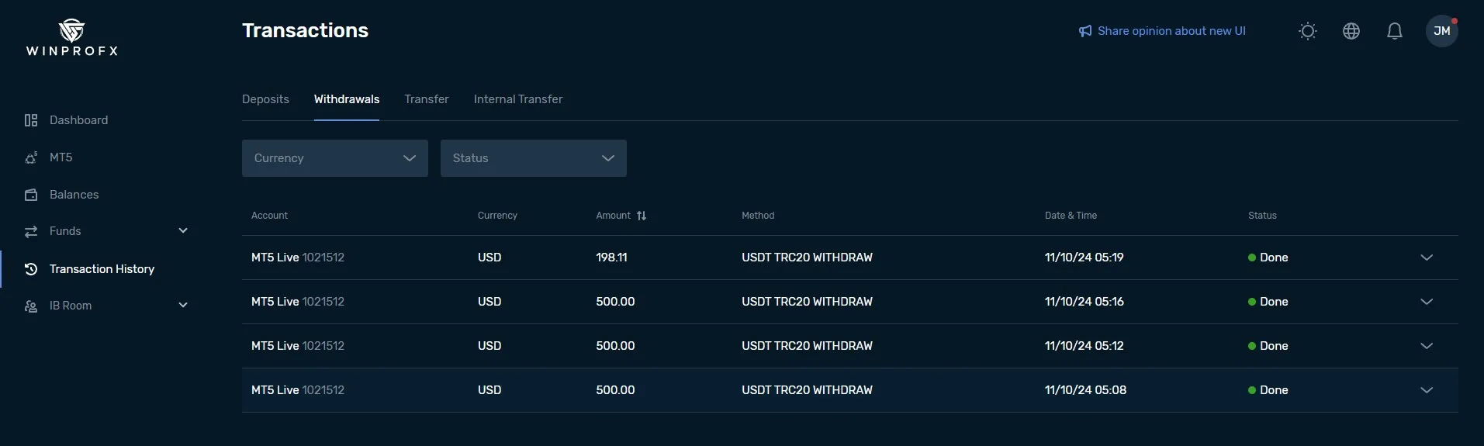Image resolution: width=1484 pixels, height=446 pixels.
Task: Click the megaphone icon beside Share opinion
Action: [x=1084, y=31]
